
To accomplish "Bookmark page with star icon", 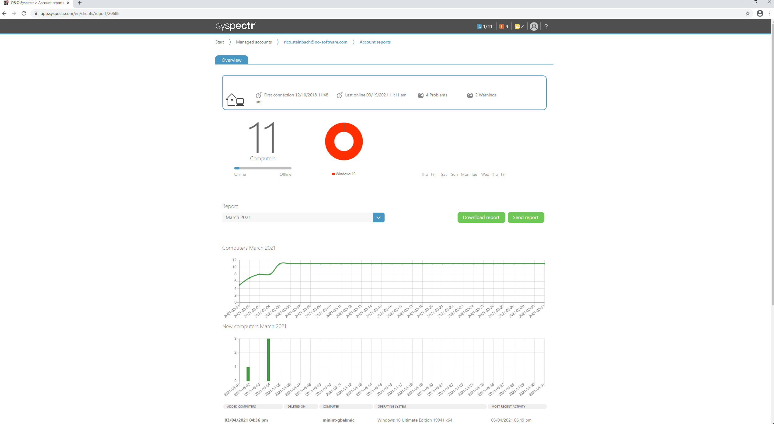I will click(x=748, y=13).
